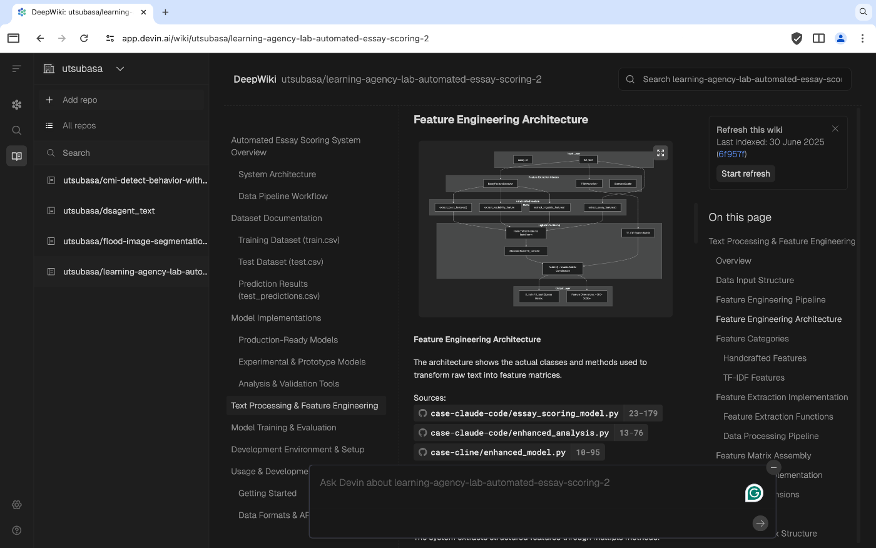
Task: Click the browser shield extension icon
Action: tap(797, 38)
